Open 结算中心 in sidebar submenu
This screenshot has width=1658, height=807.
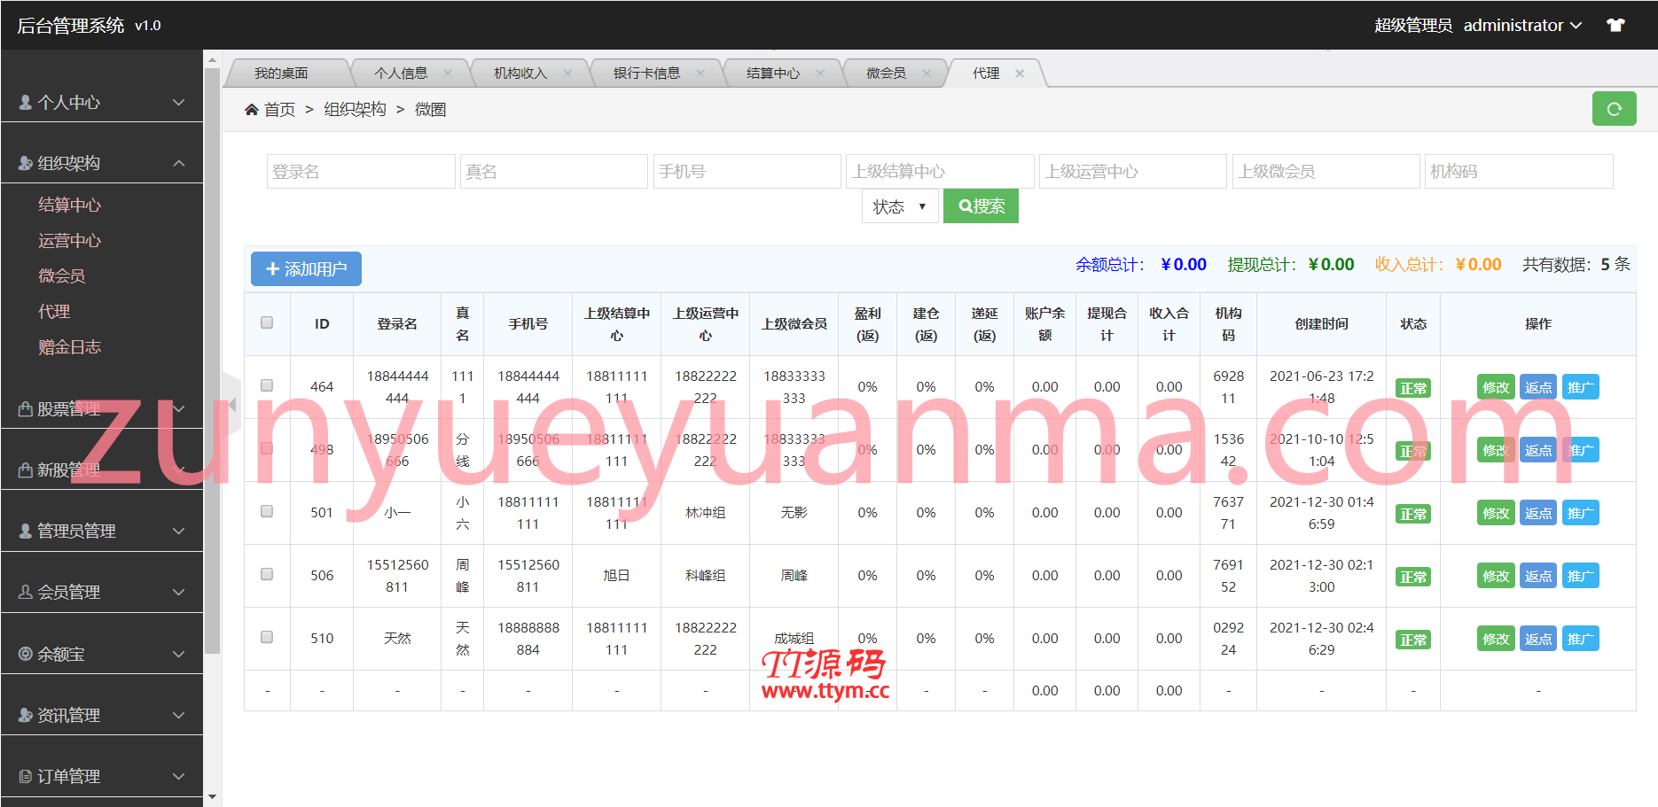coord(70,205)
